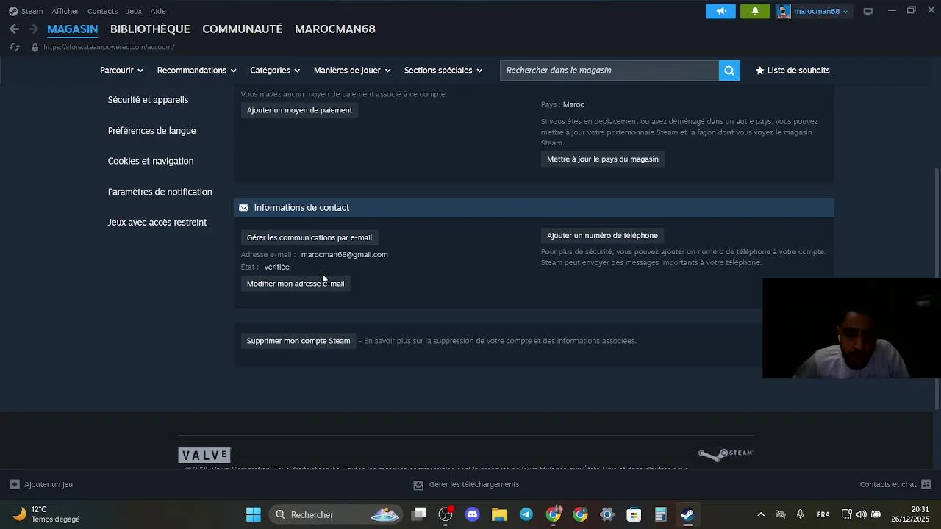Click Ajouter un jeu
941x529 pixels.
[41, 484]
